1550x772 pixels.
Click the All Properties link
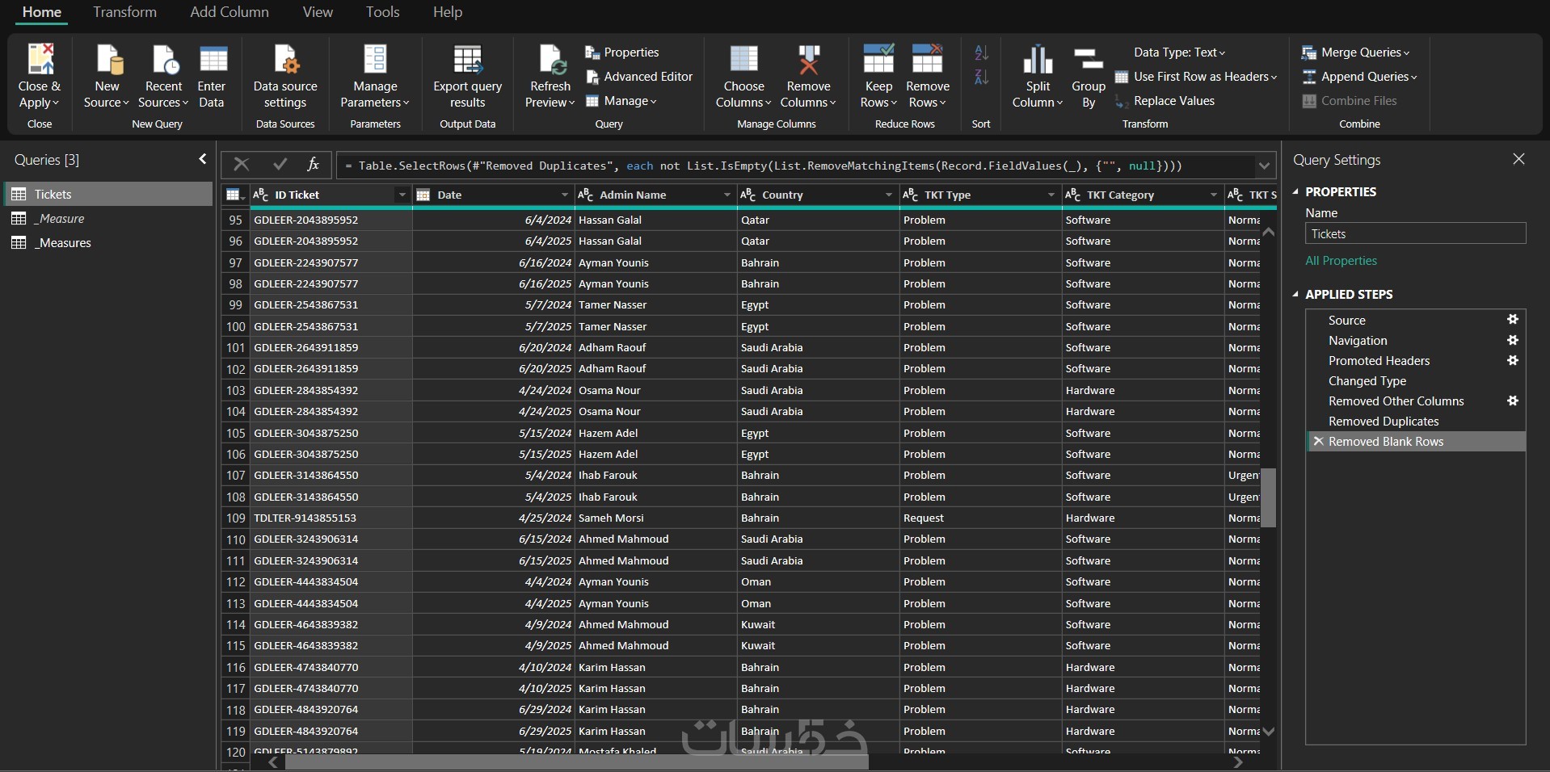[x=1342, y=261]
